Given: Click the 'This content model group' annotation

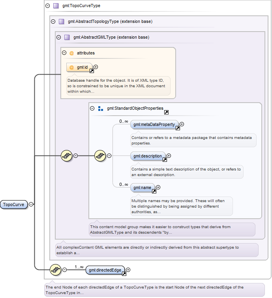Looking at the screenshot, I should coord(172,229).
